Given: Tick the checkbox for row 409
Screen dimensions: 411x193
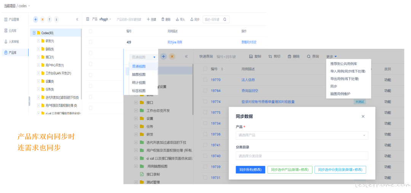Looking at the screenshot, I should tap(91, 42).
